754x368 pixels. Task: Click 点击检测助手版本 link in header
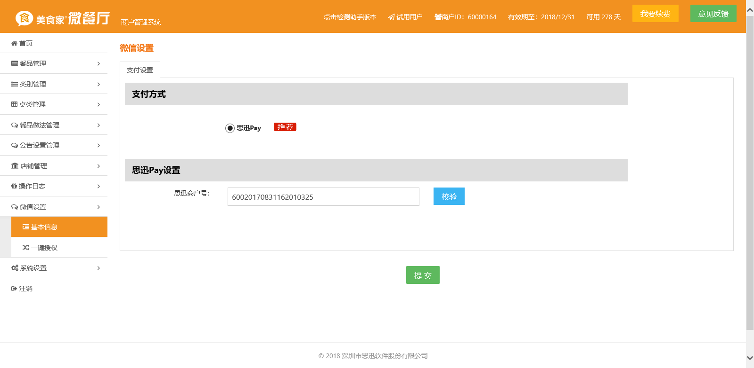(350, 17)
